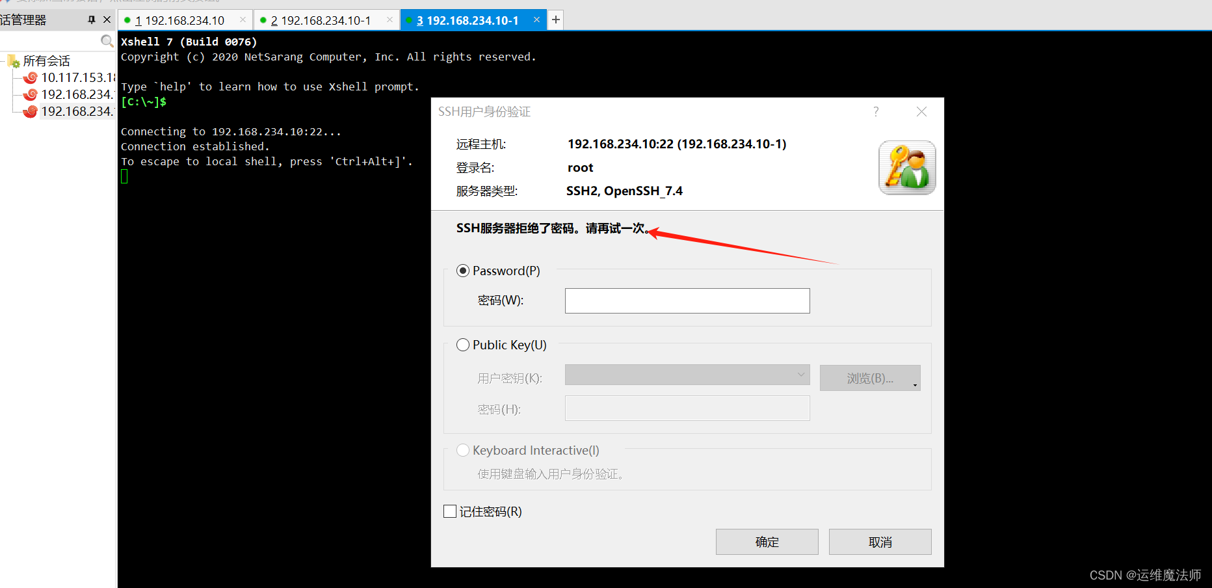Image resolution: width=1212 pixels, height=588 pixels.
Task: Tick the 记住密码(R) checkbox
Action: 450,511
